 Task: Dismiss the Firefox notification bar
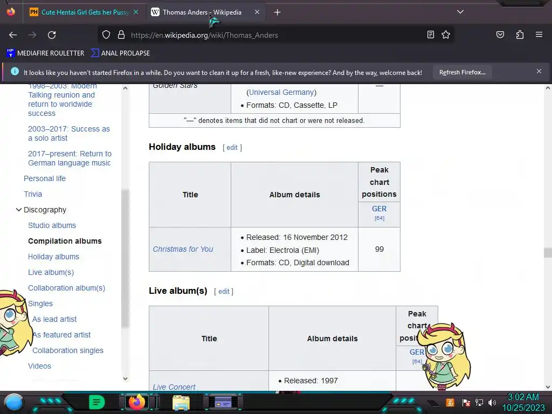539,72
